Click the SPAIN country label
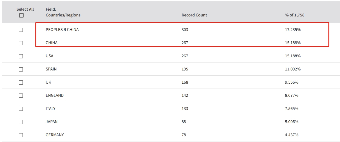Viewport: 340px width, 142px height. pos(51,69)
